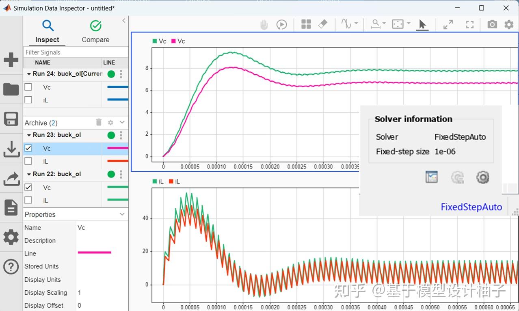
Task: Click the camera snapshot icon
Action: pyautogui.click(x=492, y=24)
